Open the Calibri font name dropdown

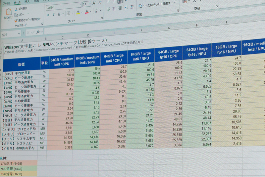pos(80,5)
